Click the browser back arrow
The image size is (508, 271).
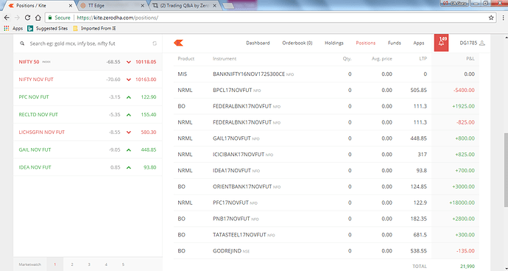click(7, 18)
